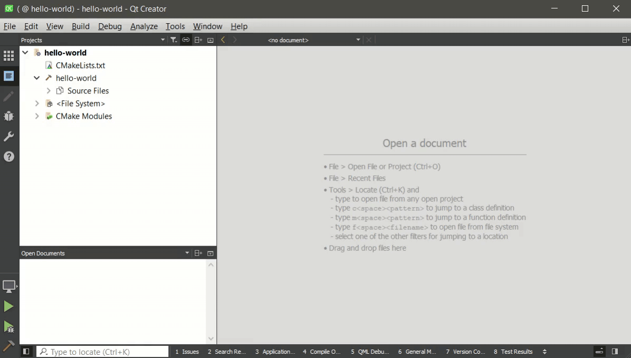
Task: Collapse the hello-world root project
Action: click(25, 53)
